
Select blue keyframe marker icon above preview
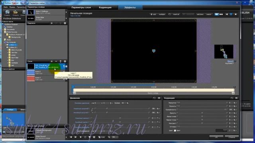(x=231, y=14)
